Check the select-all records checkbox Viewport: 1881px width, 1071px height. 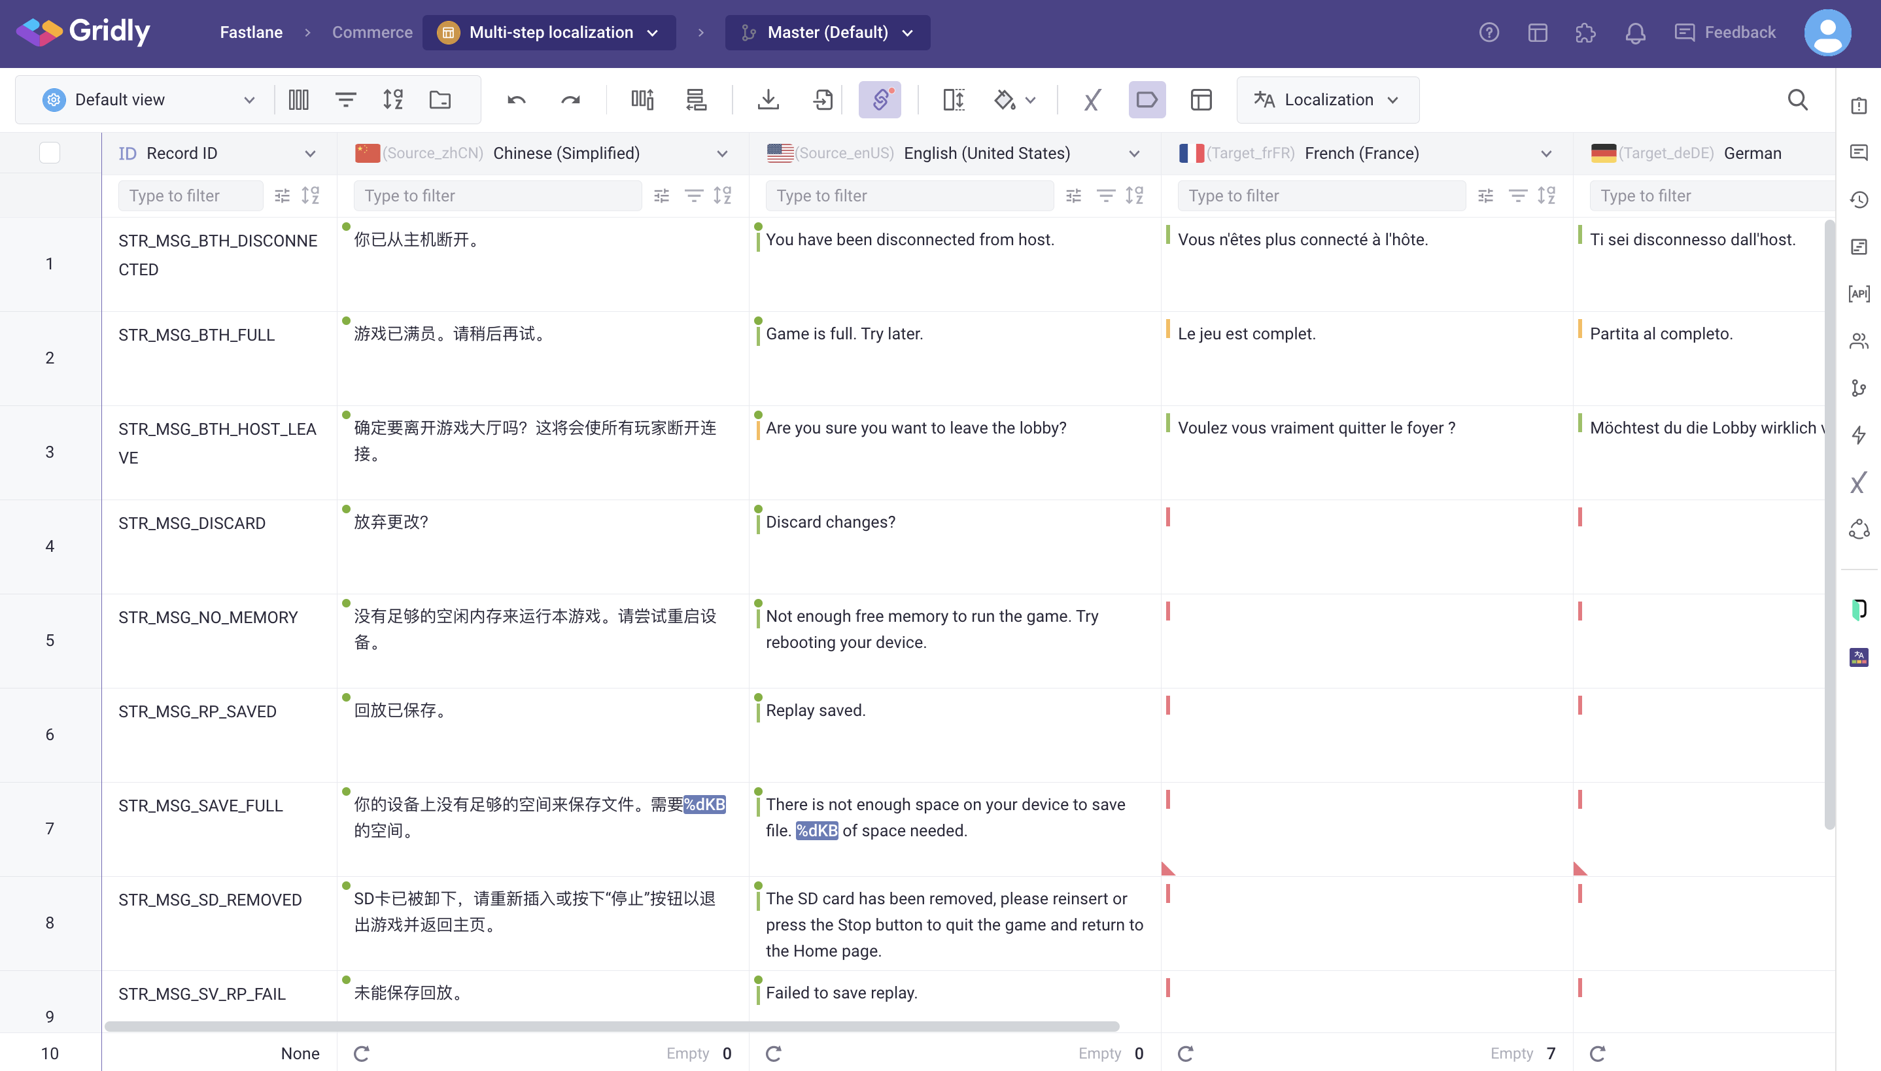(x=49, y=153)
